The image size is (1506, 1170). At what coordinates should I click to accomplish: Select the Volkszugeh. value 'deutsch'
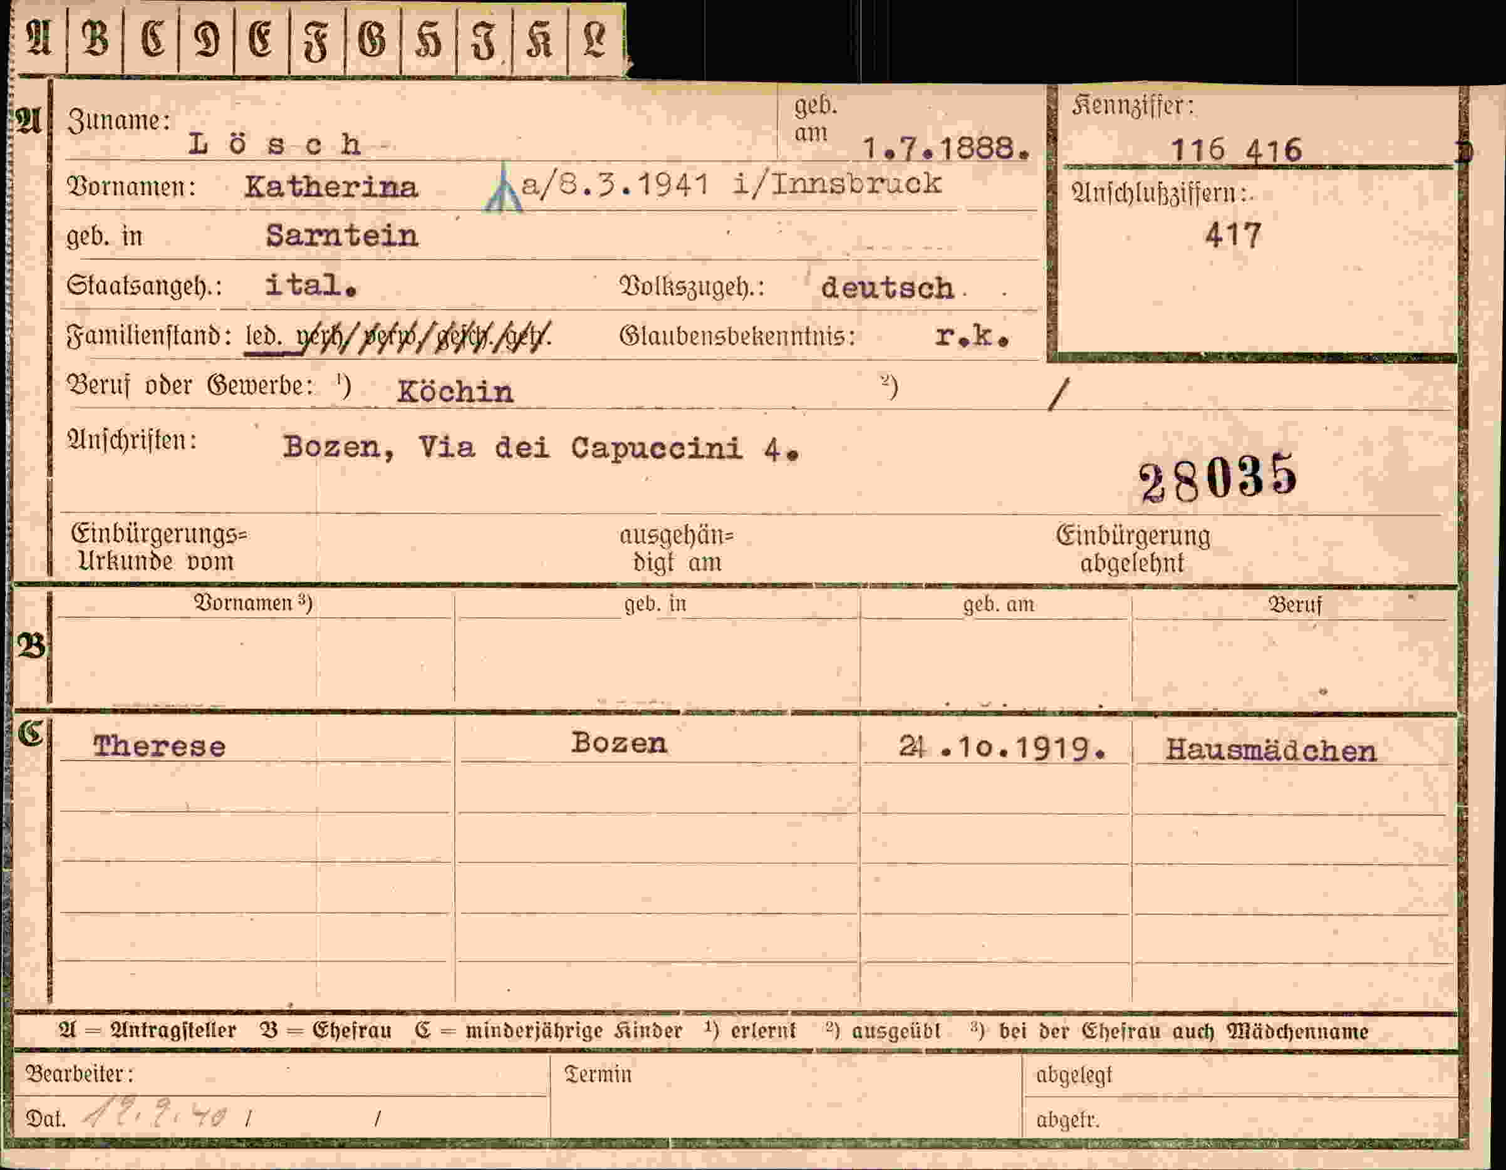click(x=887, y=287)
